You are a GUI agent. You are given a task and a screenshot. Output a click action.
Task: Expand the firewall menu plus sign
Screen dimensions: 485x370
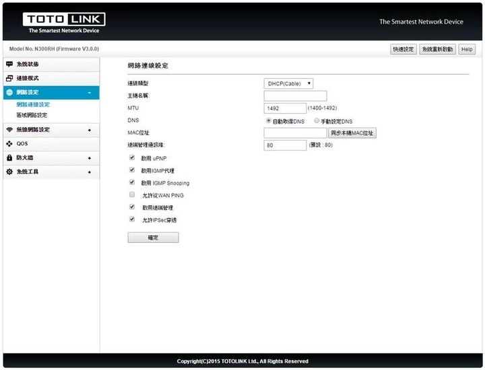tap(90, 158)
